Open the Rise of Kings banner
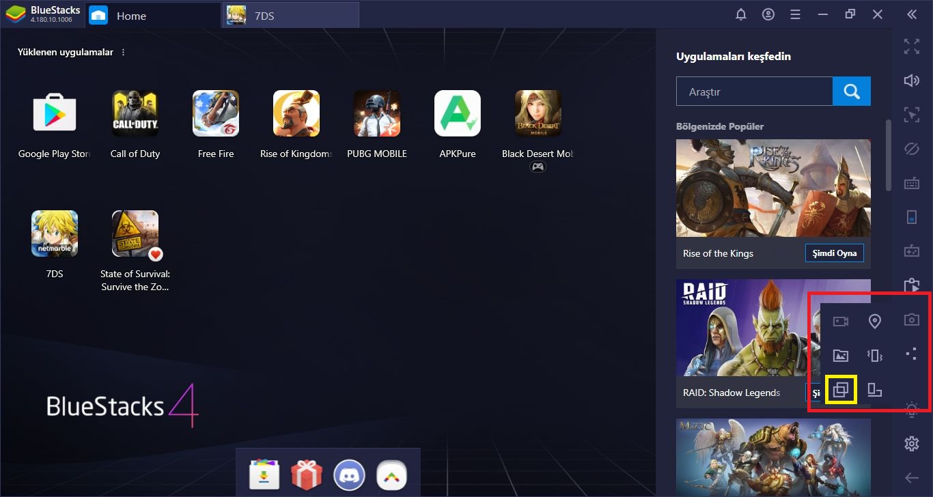This screenshot has width=933, height=497. tap(773, 188)
